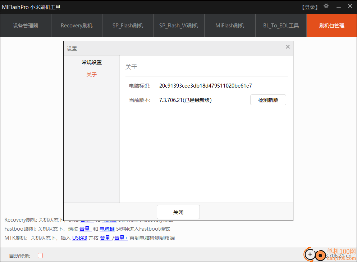Select the 电脑标识 hash value text
This screenshot has height=262, width=357.
pos(206,86)
